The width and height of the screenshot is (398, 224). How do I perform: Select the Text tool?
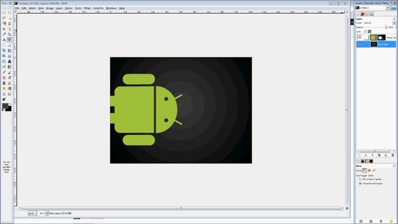tap(9, 62)
